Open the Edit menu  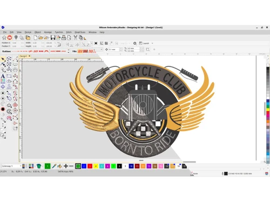pyautogui.click(x=12, y=32)
